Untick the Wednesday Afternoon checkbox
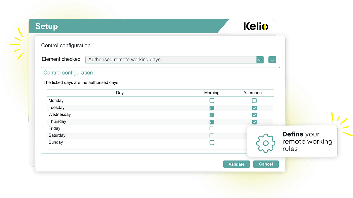Viewport: 353px width, 198px height. point(254,115)
